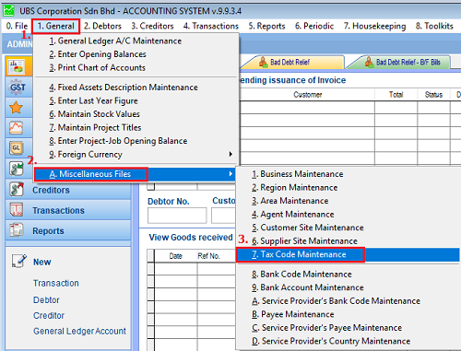Viewport: 461px width, 351px height.
Task: Click the GL general ledger icon
Action: click(16, 148)
